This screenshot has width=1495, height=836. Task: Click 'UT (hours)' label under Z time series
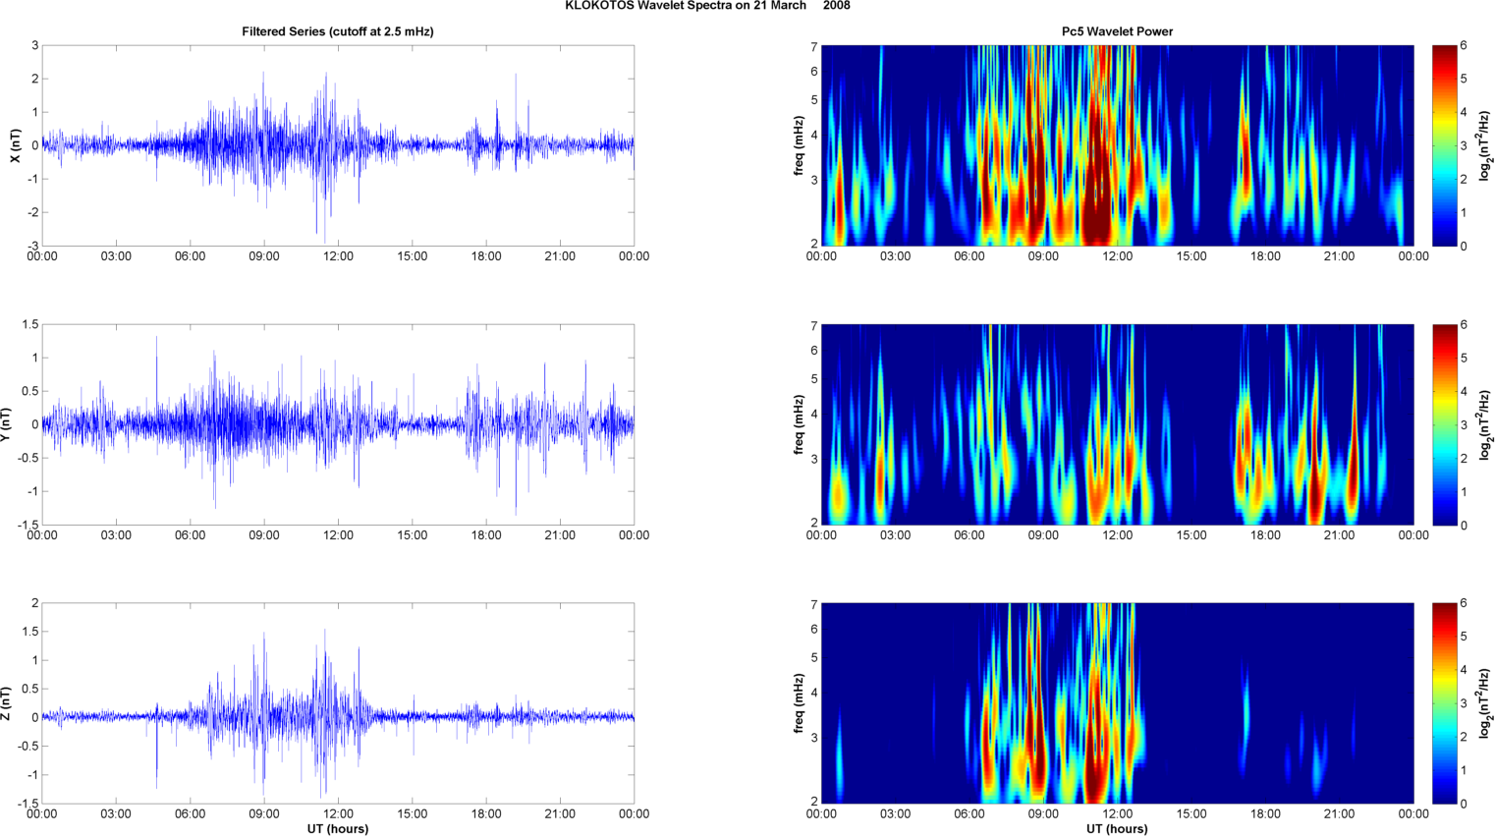338,829
